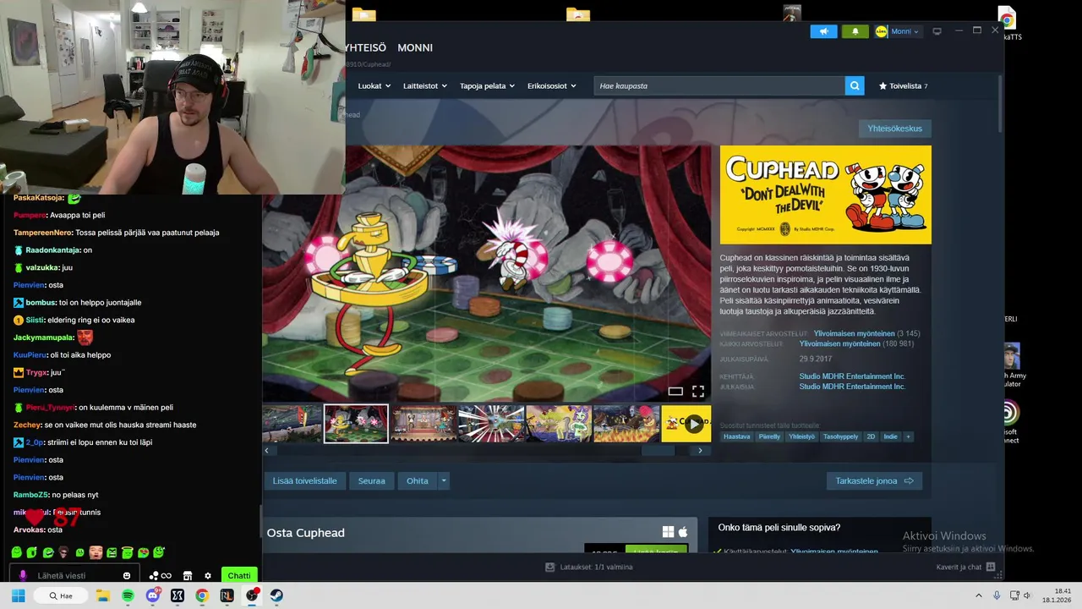Click the volume icon in system tray
Screen dimensions: 1082x609
coord(1027,595)
